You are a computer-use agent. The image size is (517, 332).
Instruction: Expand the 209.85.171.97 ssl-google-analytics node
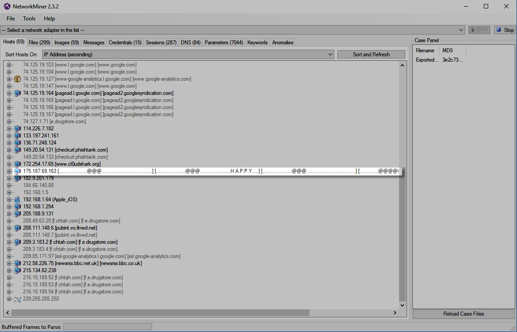pyautogui.click(x=9, y=256)
